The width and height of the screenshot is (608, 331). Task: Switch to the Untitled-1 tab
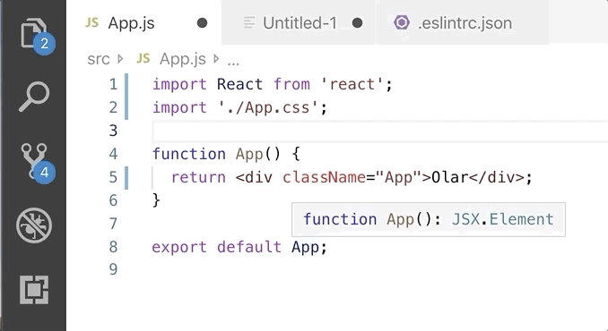299,22
